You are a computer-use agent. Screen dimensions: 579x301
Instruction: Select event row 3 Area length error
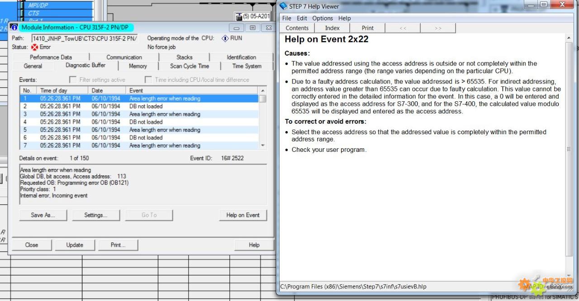click(139, 114)
